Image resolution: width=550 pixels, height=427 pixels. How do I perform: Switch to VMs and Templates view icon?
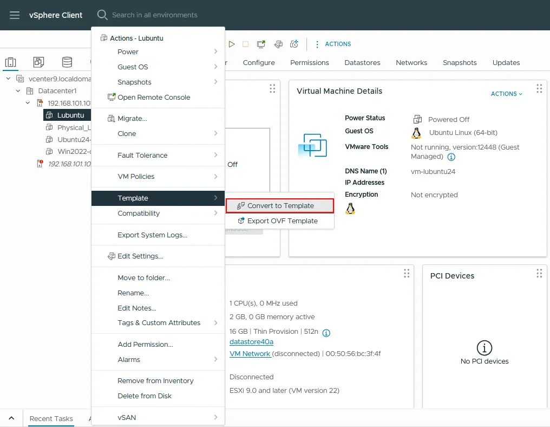point(38,62)
